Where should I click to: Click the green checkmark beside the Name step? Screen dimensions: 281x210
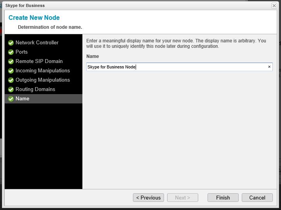(x=11, y=99)
